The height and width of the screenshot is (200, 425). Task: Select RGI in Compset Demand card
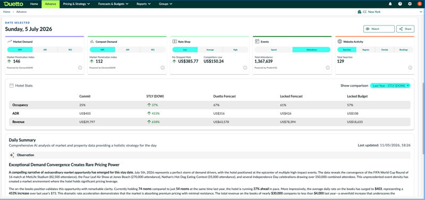click(x=153, y=50)
